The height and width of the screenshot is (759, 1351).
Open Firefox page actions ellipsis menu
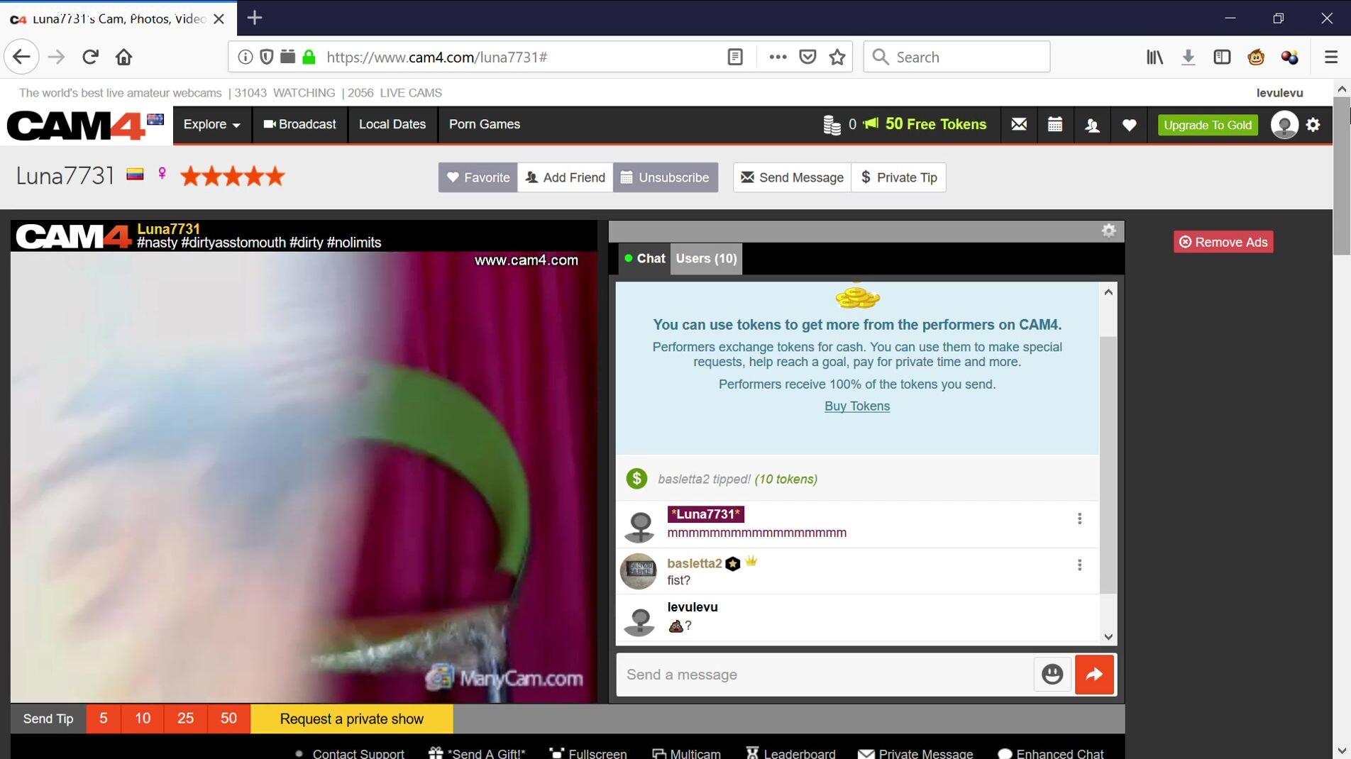point(778,57)
